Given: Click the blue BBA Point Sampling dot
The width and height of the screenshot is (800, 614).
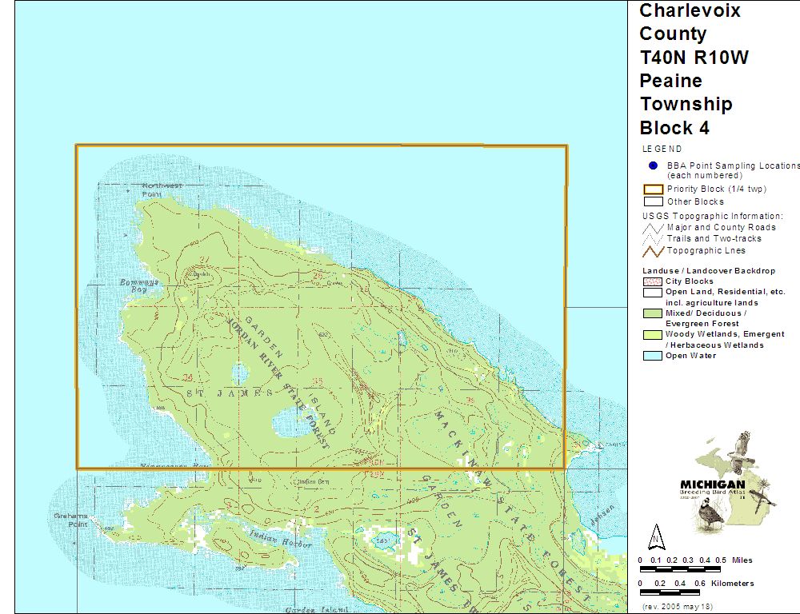Looking at the screenshot, I should tap(653, 165).
